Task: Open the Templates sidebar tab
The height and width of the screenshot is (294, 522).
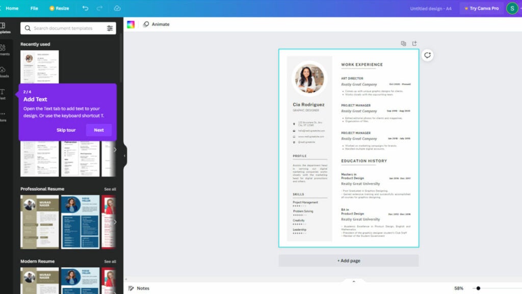Action: (4, 28)
